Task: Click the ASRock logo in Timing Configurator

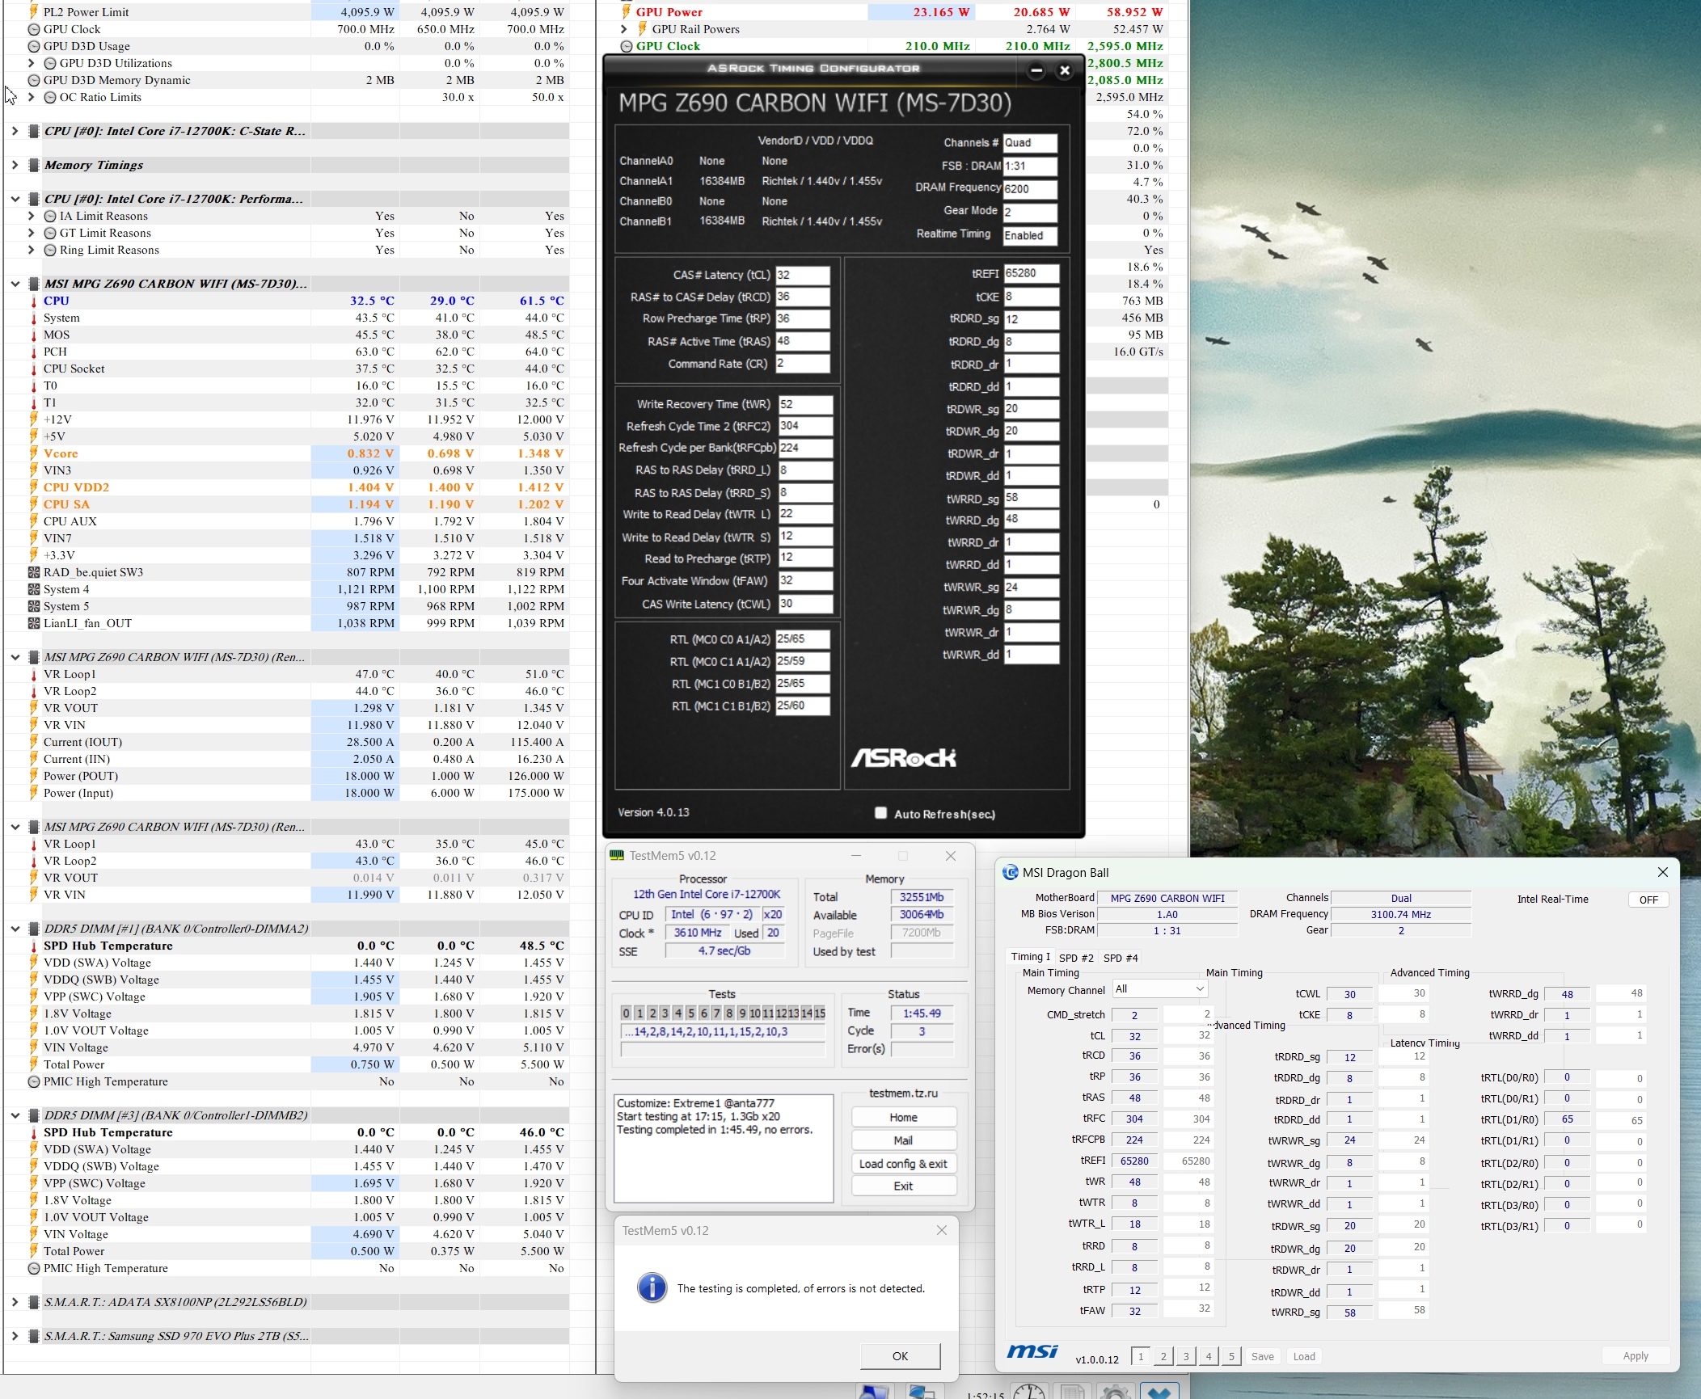Action: pos(903,757)
